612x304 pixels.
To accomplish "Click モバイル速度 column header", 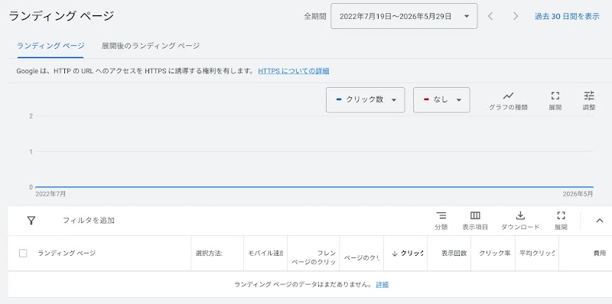I will coord(265,254).
